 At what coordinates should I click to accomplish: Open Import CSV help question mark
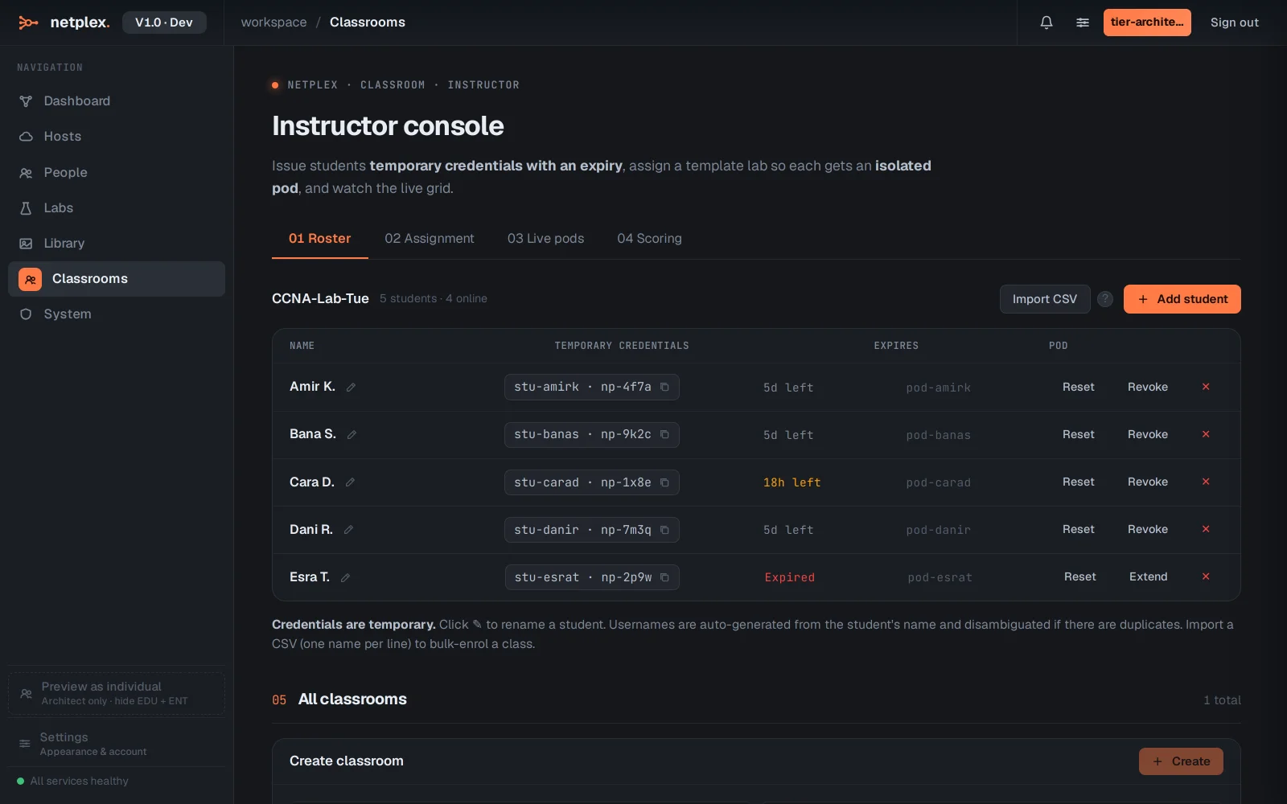[x=1105, y=299]
